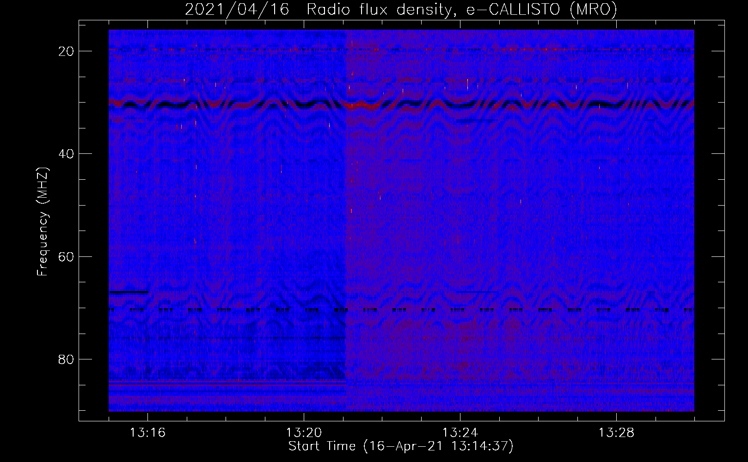Click the time tick label '13:16'
The width and height of the screenshot is (748, 462).
coord(147,433)
